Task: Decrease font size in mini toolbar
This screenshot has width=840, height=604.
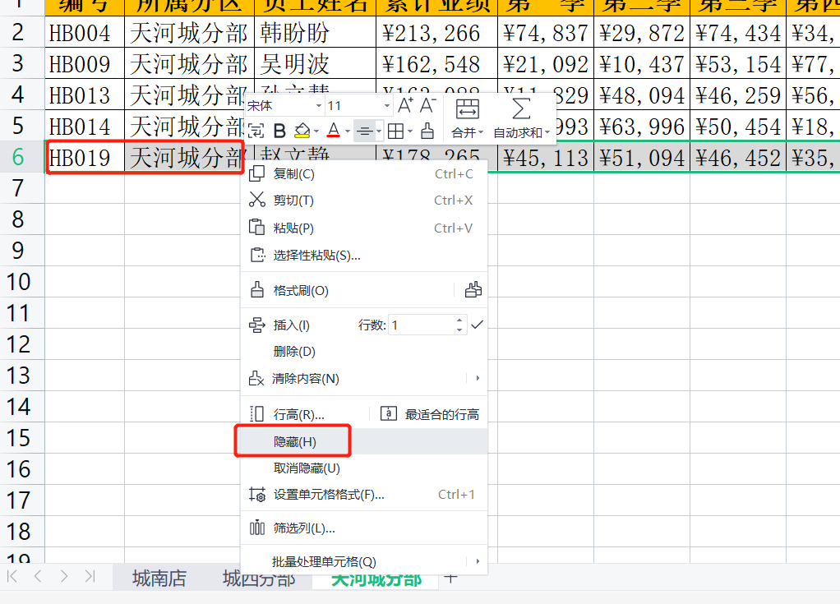Action: tap(427, 105)
